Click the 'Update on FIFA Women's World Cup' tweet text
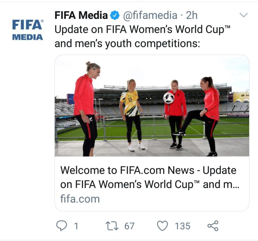Image resolution: width=258 pixels, height=241 pixels. [x=143, y=30]
